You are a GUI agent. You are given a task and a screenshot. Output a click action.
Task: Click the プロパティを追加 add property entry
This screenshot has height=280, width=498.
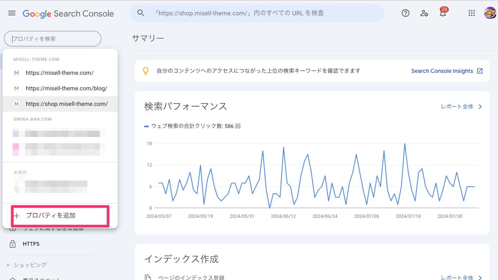(60, 216)
